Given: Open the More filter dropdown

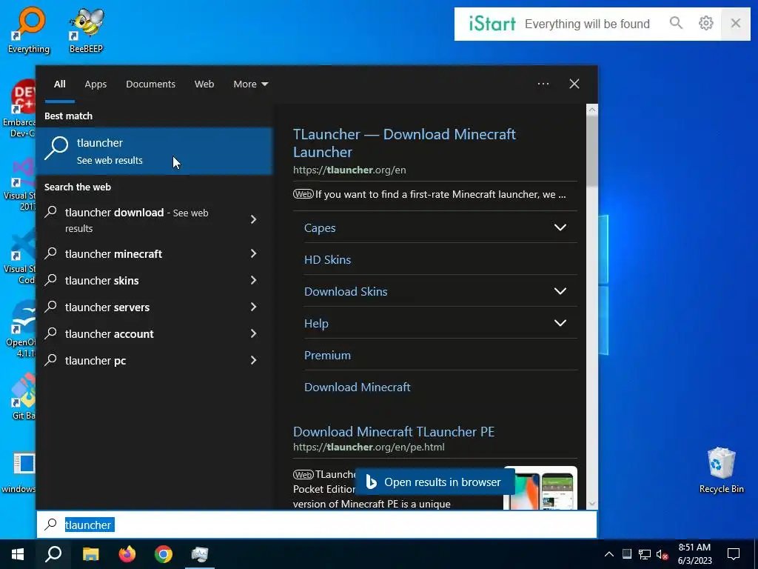Looking at the screenshot, I should (250, 84).
